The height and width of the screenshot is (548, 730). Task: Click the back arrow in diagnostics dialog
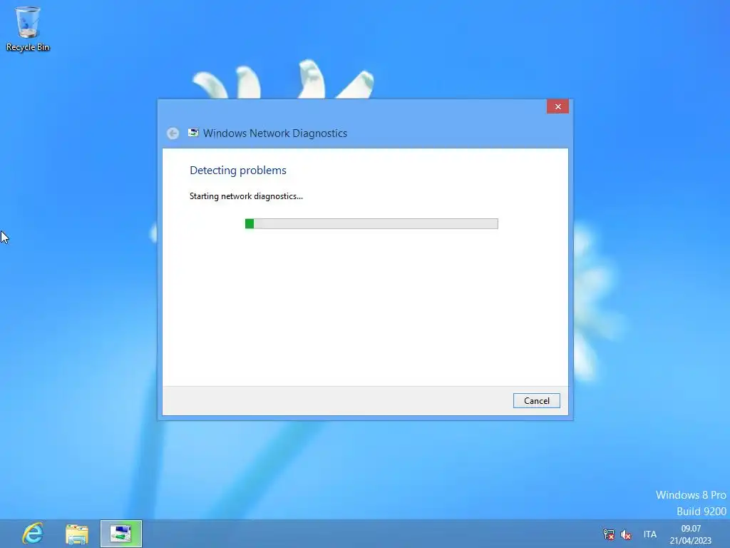tap(173, 133)
